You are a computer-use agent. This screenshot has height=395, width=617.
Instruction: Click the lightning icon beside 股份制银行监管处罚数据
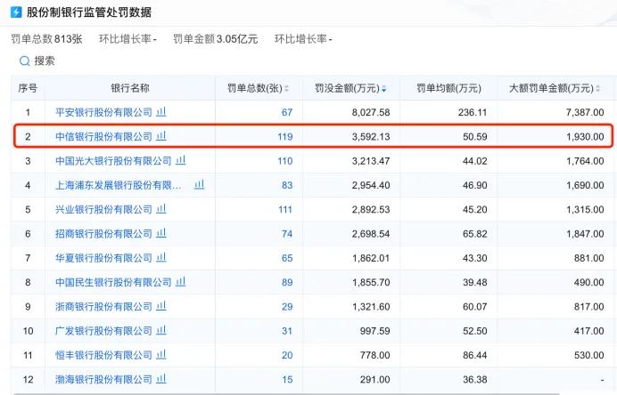16,12
